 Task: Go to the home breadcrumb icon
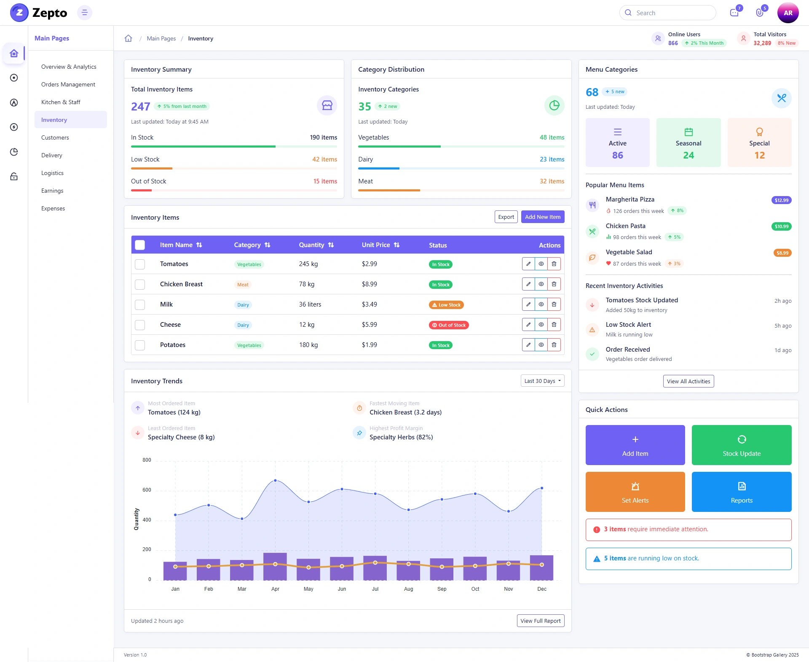129,38
